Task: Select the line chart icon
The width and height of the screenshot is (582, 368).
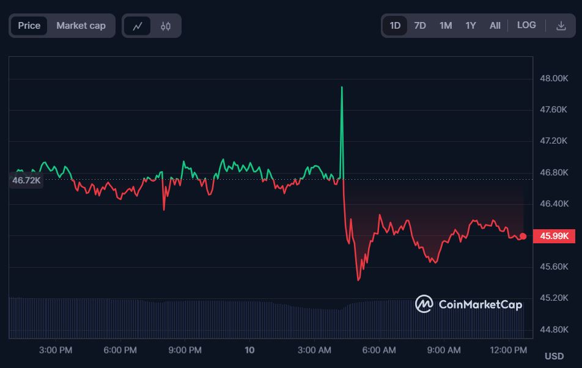Action: click(x=137, y=25)
